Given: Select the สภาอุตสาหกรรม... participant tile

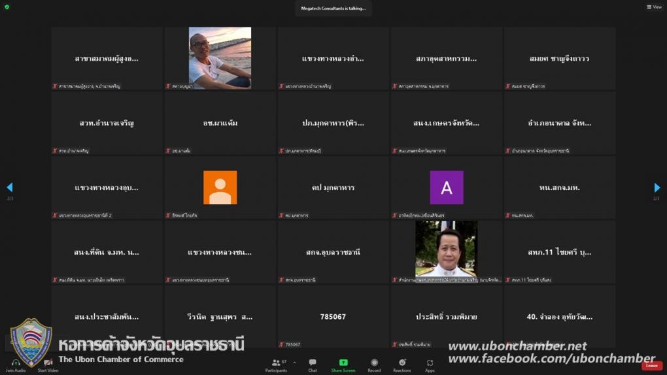Looking at the screenshot, I should 446,58.
